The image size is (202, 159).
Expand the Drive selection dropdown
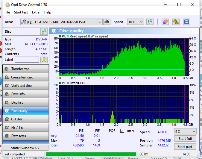pos(100,22)
